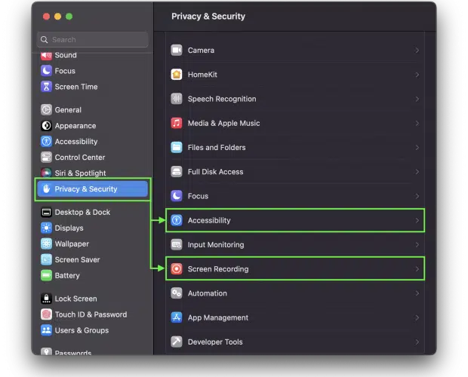Click the Full Disk Access drive icon
468x377 pixels.
[x=177, y=172]
